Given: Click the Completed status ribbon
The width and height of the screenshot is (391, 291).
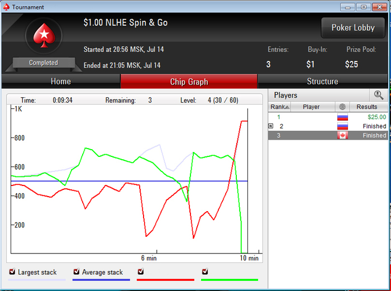Looking at the screenshot, I should pyautogui.click(x=44, y=63).
